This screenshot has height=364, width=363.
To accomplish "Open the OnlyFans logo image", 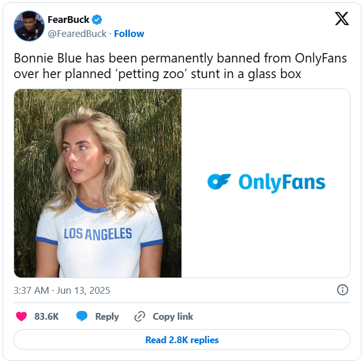I will 266,183.
